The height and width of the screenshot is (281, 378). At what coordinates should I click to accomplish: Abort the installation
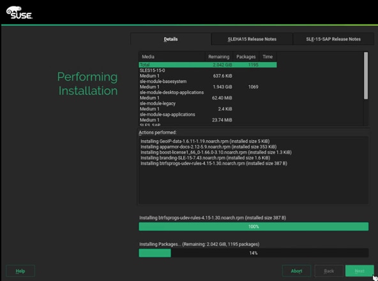coord(296,271)
